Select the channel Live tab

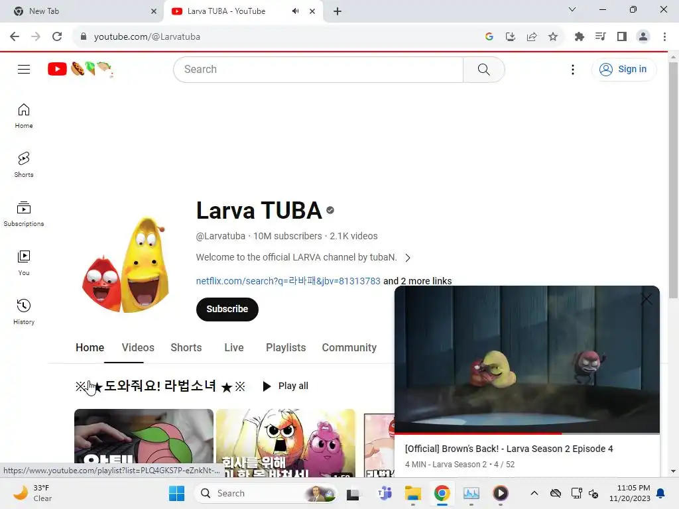[234, 347]
